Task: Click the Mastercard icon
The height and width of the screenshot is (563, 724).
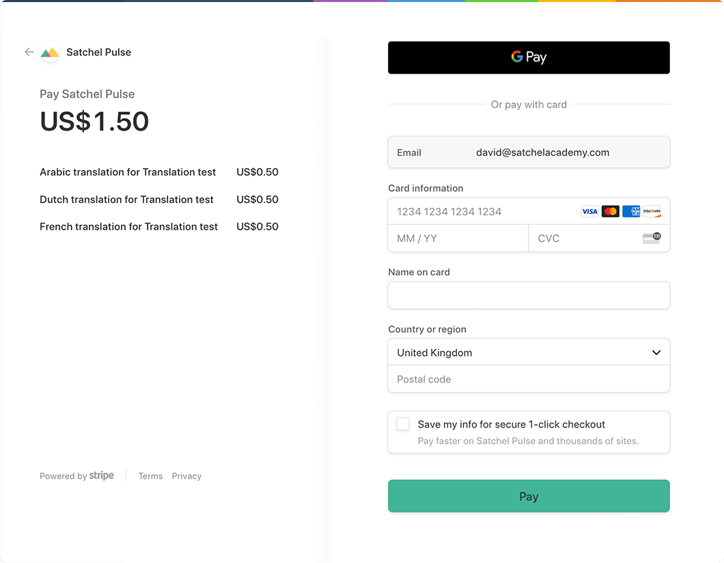Action: click(x=611, y=212)
